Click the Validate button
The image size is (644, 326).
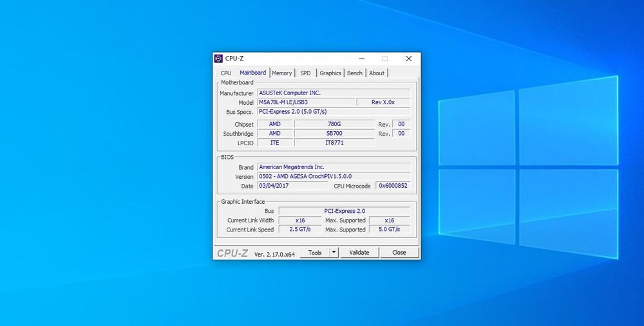(x=359, y=253)
